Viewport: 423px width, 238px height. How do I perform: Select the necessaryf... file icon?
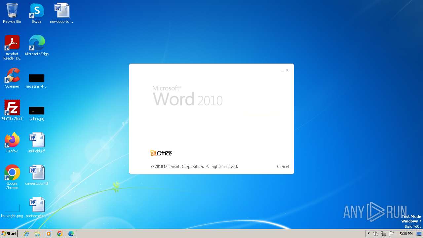37,81
